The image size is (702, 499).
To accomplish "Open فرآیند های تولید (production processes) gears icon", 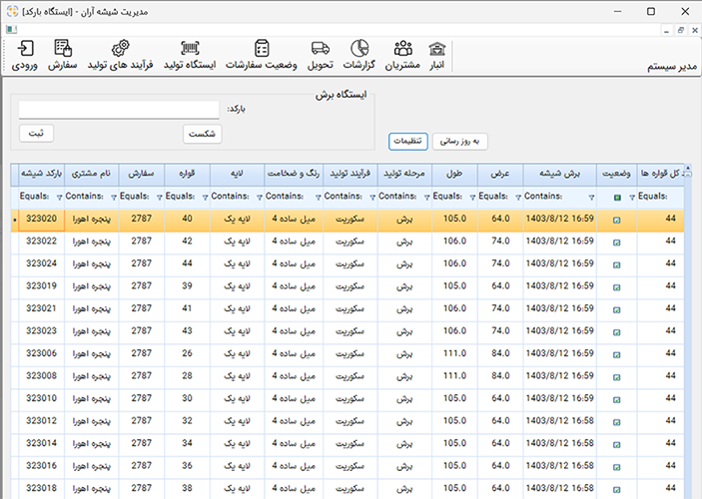I will [120, 56].
